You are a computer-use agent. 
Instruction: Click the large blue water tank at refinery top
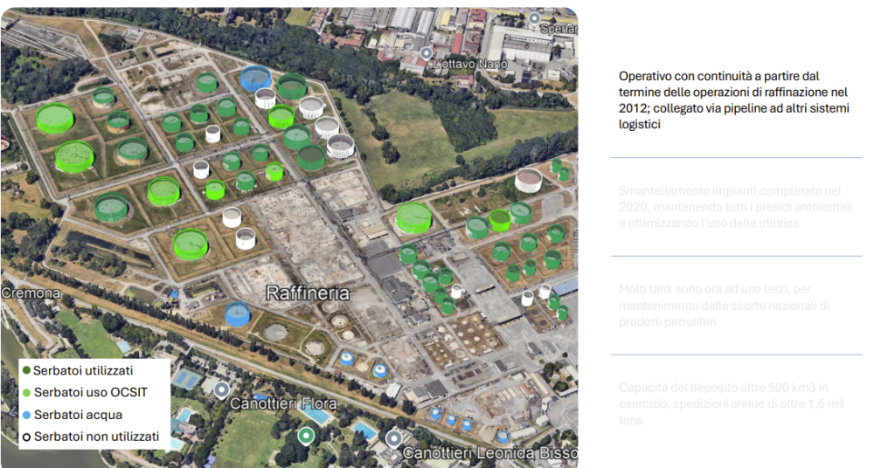coord(256,79)
